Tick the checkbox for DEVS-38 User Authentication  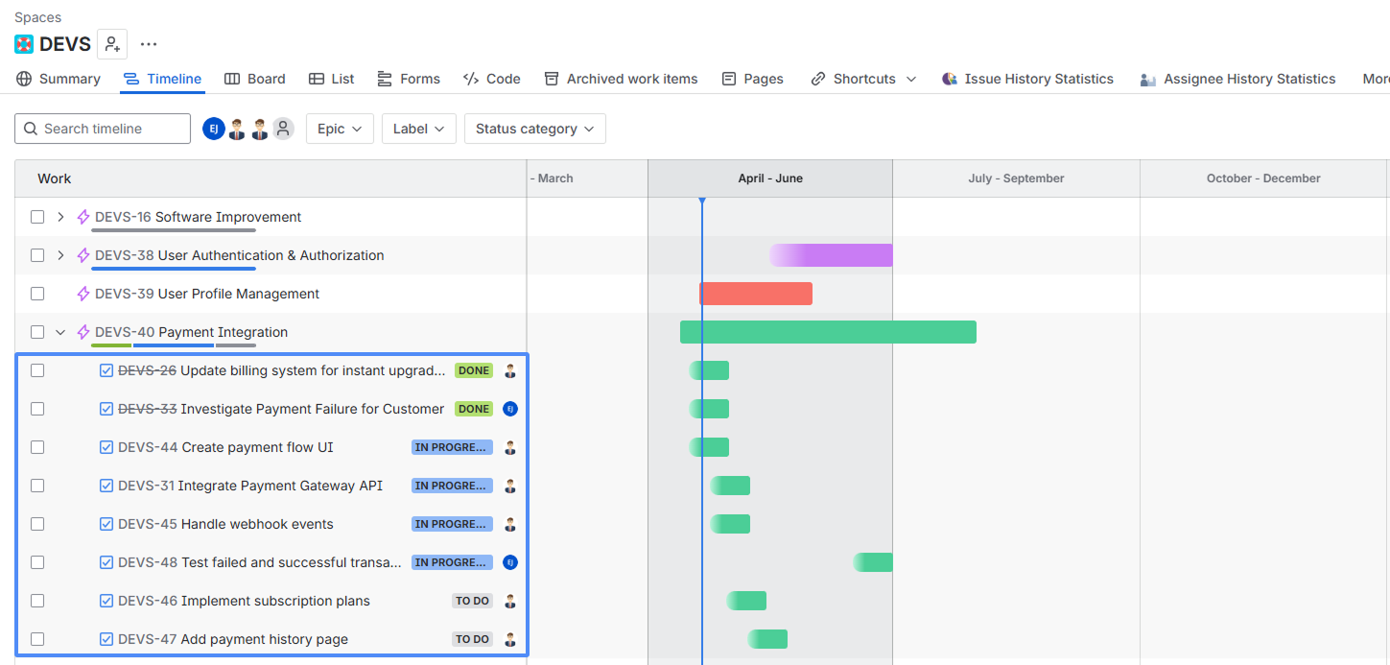tap(37, 255)
